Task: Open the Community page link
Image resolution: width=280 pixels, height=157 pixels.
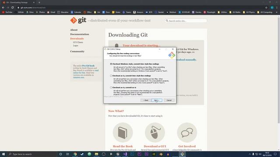Action: click(77, 51)
